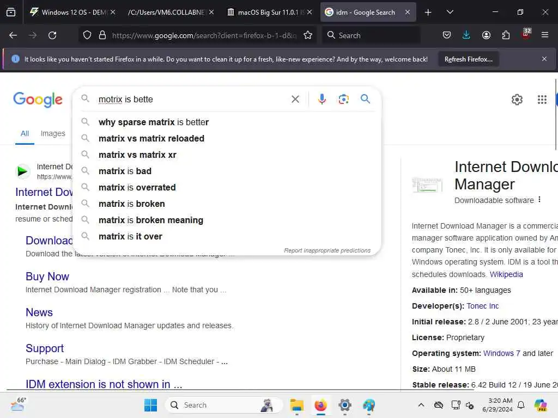Open the Firefox account icon
The image size is (558, 418).
click(486, 35)
